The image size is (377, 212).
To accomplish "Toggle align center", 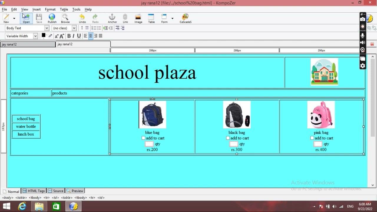I will coord(90,36).
